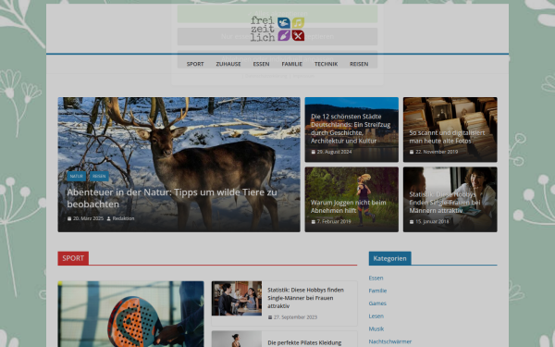The image size is (555, 347).
Task: Click calendar icon beside 15. Januar 2018
Action: tap(412, 222)
